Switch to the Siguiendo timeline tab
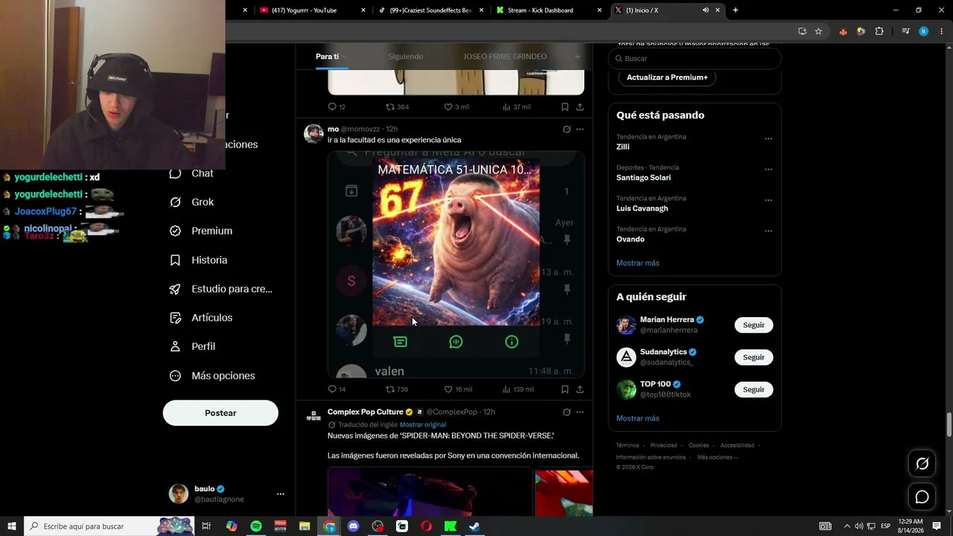The image size is (953, 536). (405, 57)
